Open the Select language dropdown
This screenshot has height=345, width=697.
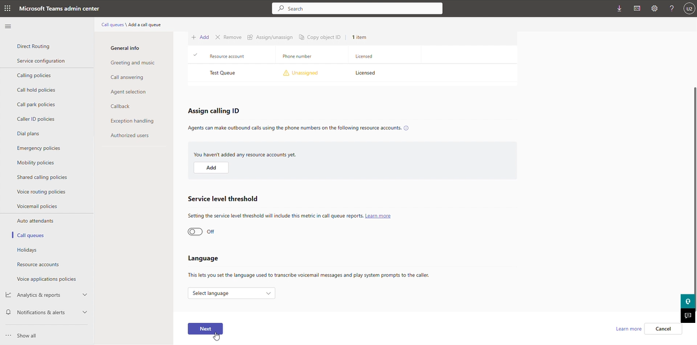pos(231,293)
